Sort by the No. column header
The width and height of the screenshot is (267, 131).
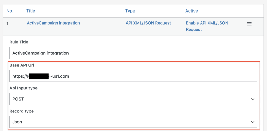10,11
